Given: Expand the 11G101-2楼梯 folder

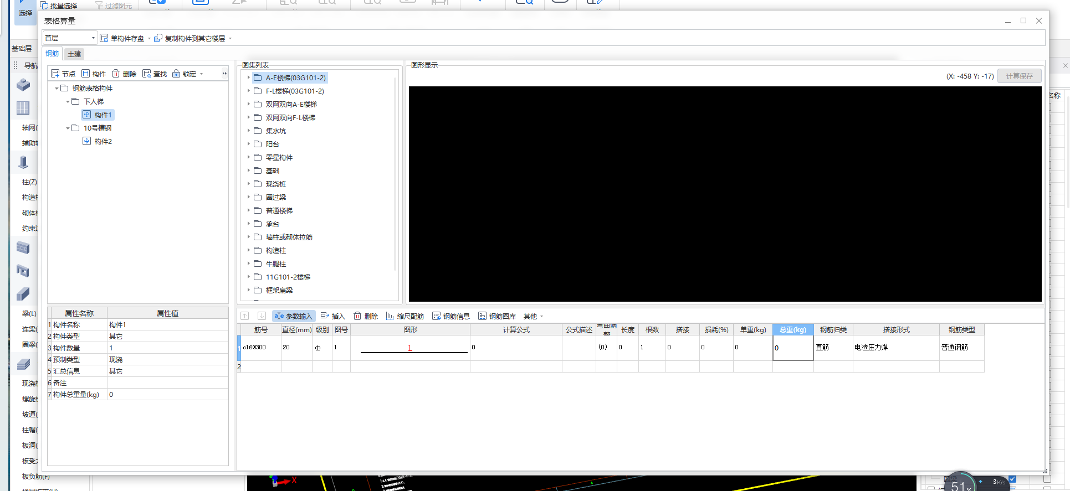Looking at the screenshot, I should point(248,277).
